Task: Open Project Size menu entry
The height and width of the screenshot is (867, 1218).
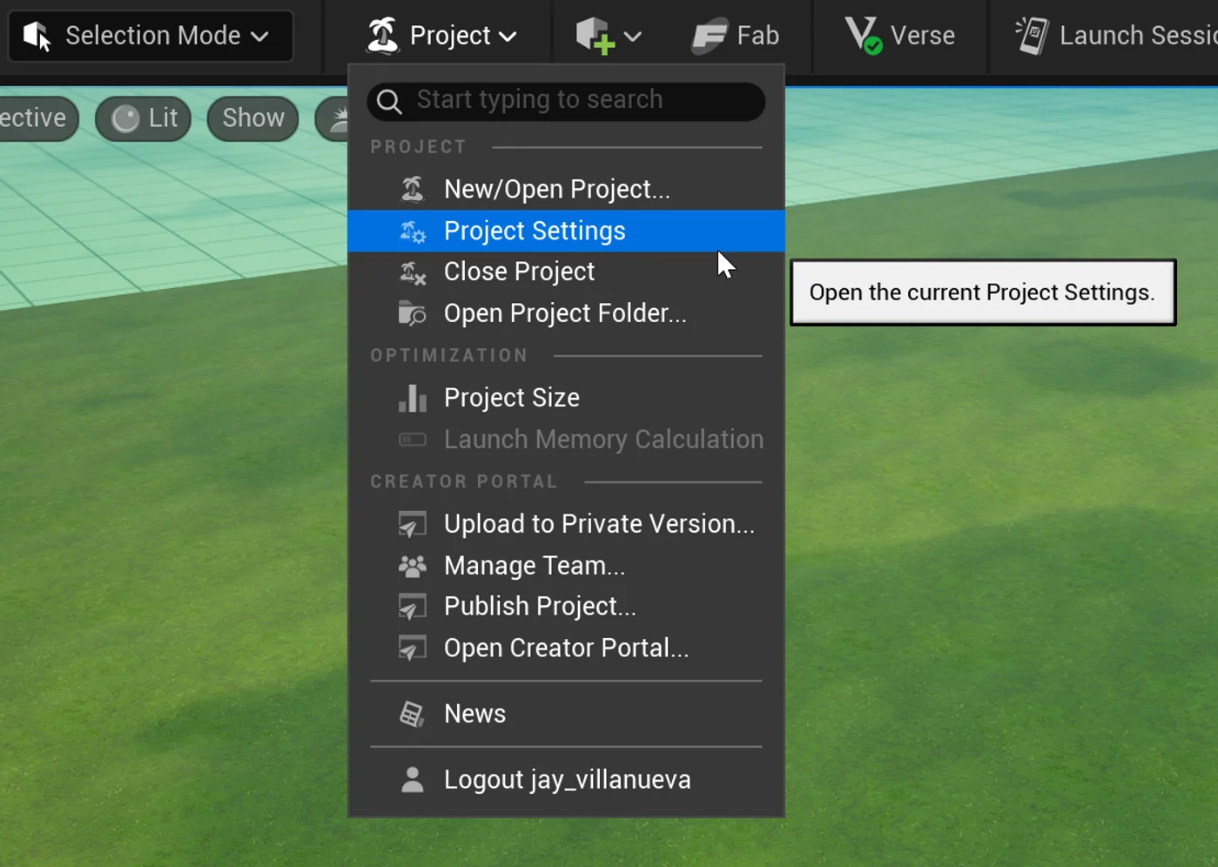Action: [x=566, y=398]
